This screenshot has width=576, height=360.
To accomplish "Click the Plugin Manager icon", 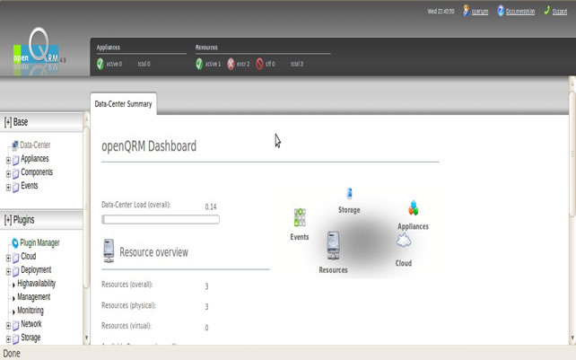I will [x=15, y=242].
